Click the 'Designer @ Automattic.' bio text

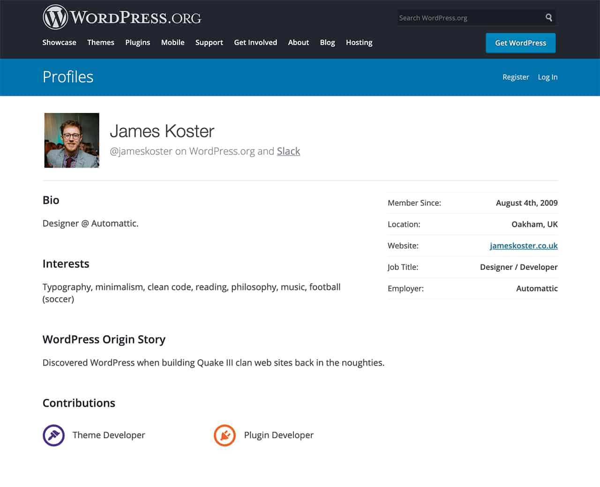(x=90, y=223)
